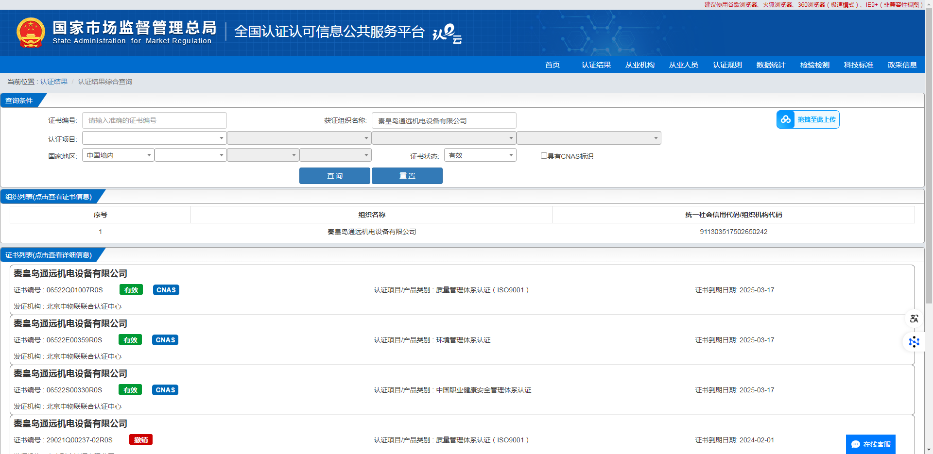Click 在线客服 online support button

coord(871,444)
